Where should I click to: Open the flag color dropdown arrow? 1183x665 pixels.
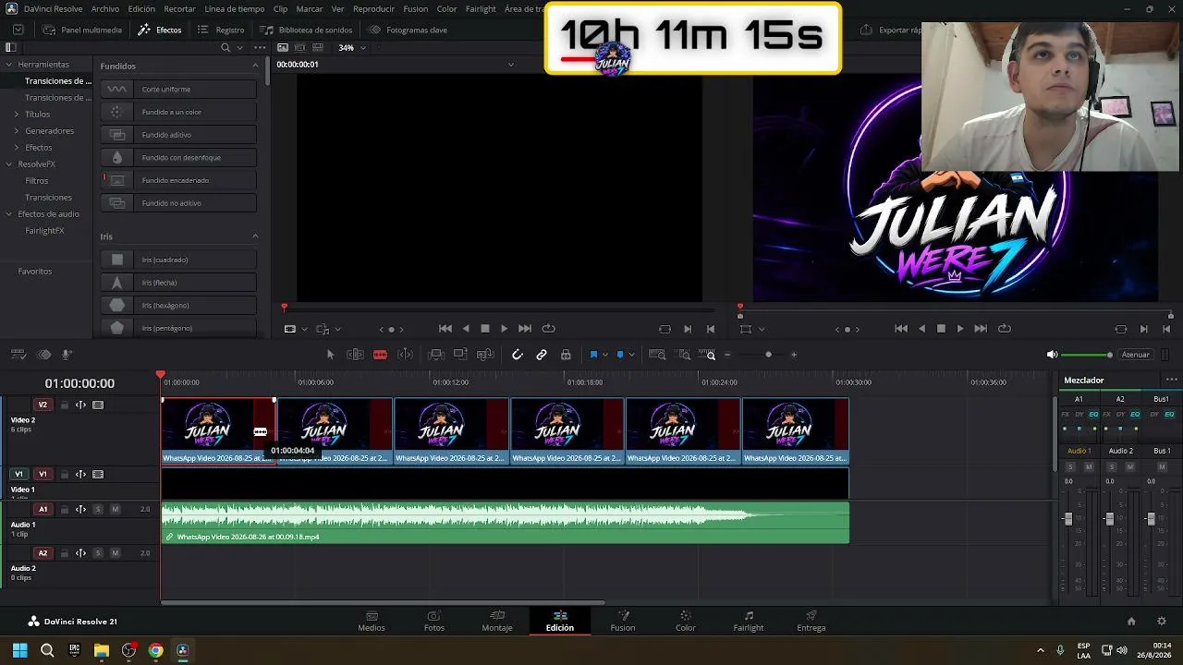coord(605,355)
